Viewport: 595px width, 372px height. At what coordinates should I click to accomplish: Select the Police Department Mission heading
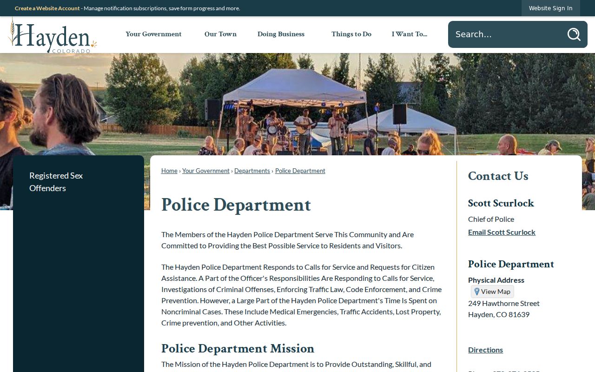238,348
